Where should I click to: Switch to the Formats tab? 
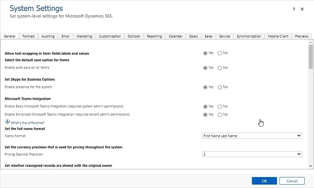tap(28, 36)
